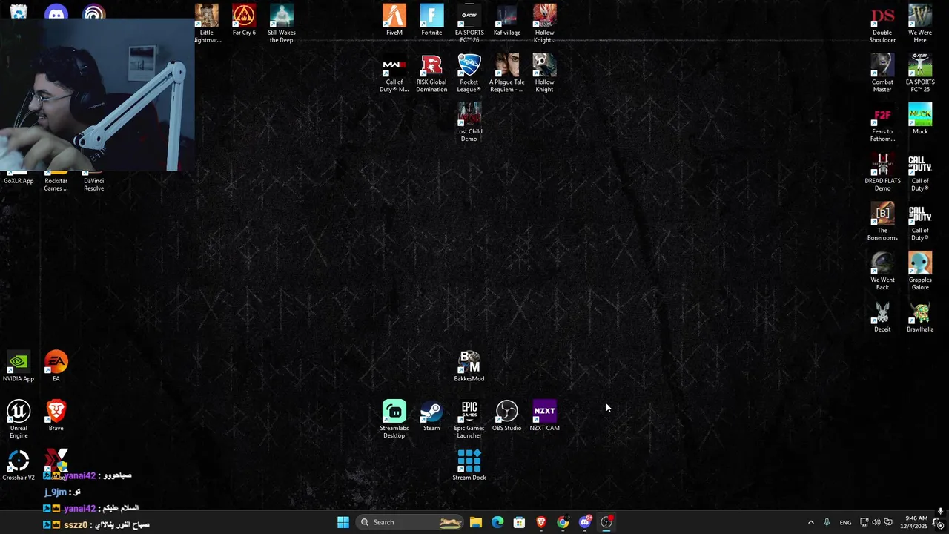The image size is (949, 534).
Task: Select the BakkesMod desktop icon
Action: pyautogui.click(x=469, y=366)
